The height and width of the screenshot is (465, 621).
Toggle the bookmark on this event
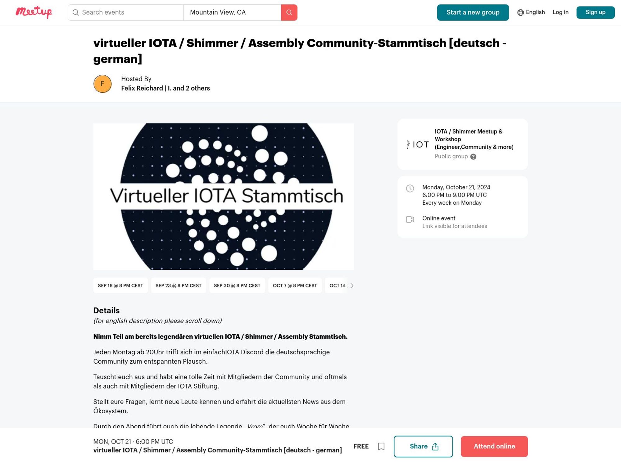pos(381,446)
